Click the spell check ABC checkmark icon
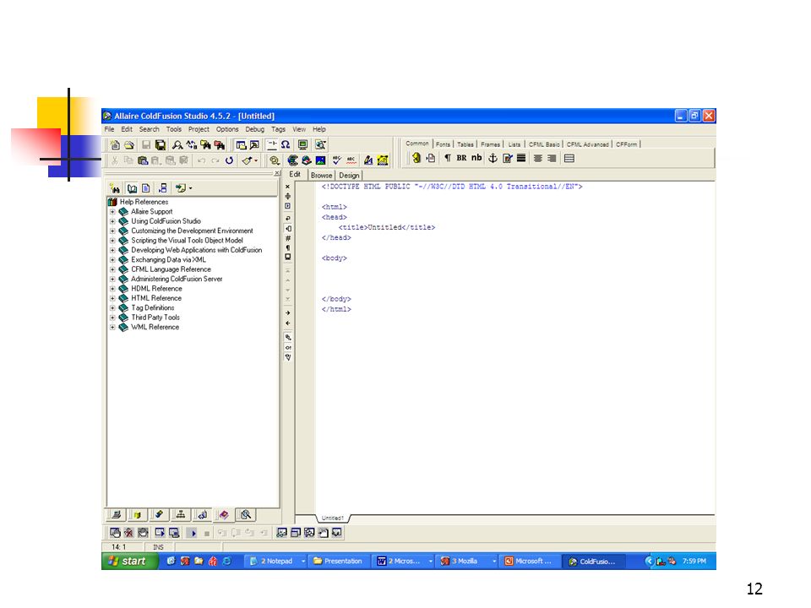 (337, 160)
